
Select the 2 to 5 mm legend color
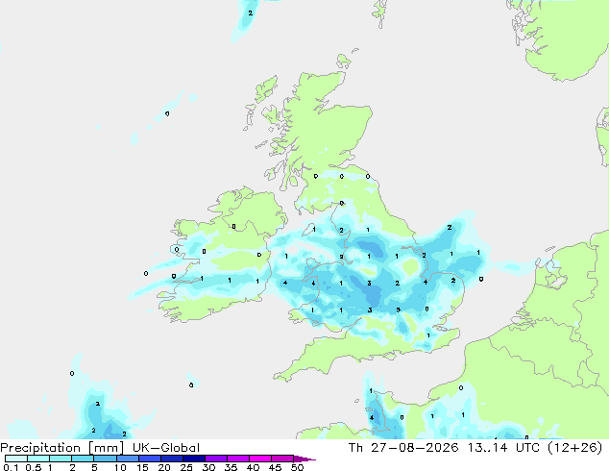(83, 459)
